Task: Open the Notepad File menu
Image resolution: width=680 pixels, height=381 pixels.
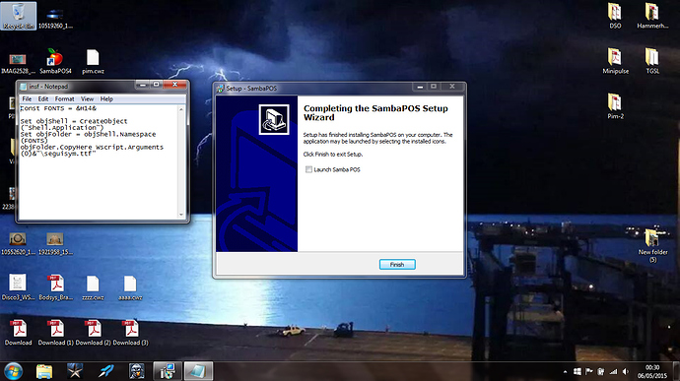Action: 27,98
